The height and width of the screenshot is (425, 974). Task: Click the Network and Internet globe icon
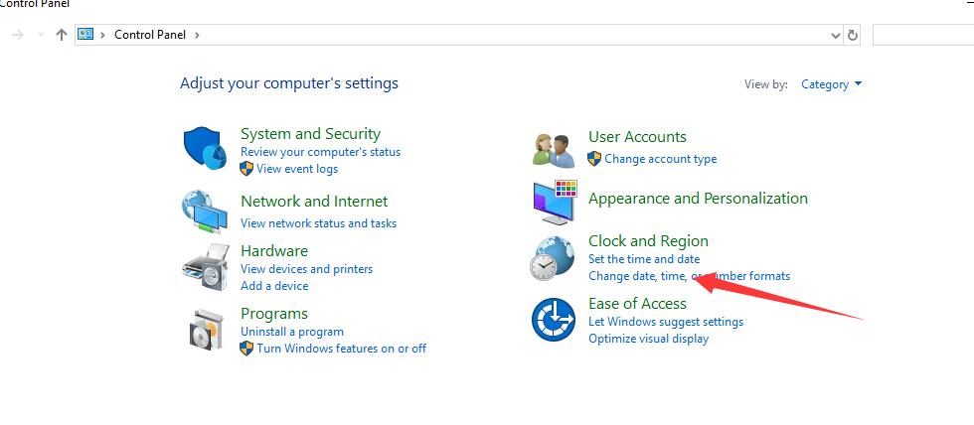click(x=205, y=211)
